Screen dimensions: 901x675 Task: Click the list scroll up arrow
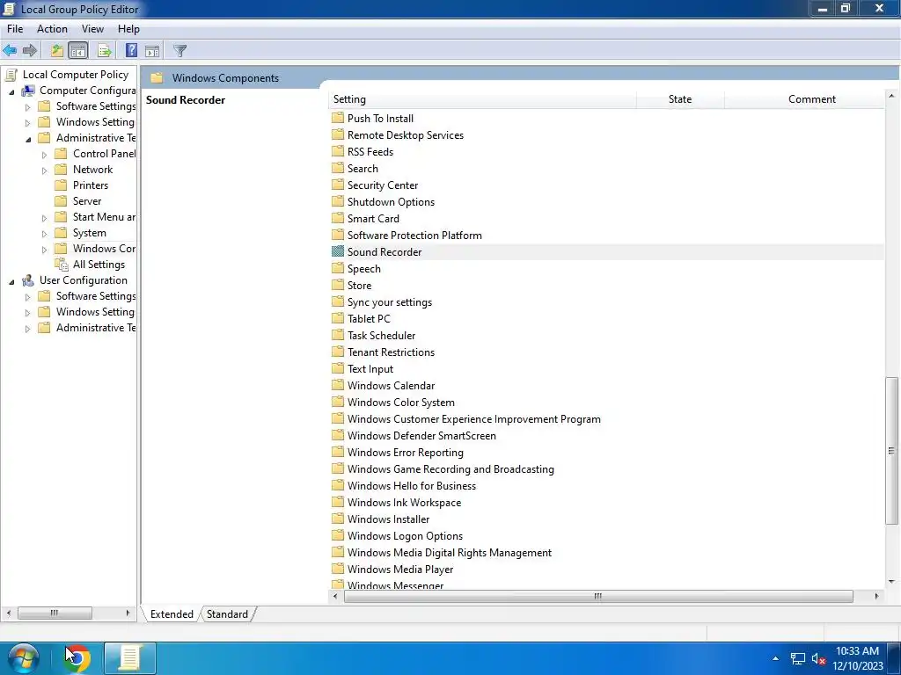[x=891, y=96]
